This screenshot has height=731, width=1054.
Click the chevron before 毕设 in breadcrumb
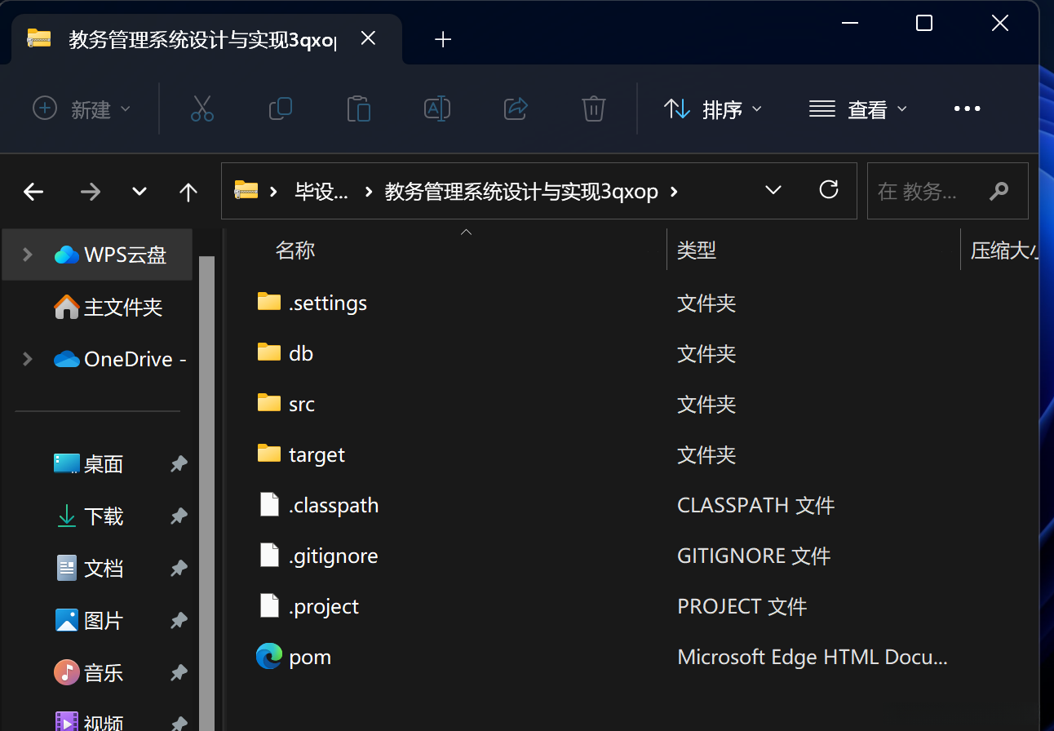(275, 192)
